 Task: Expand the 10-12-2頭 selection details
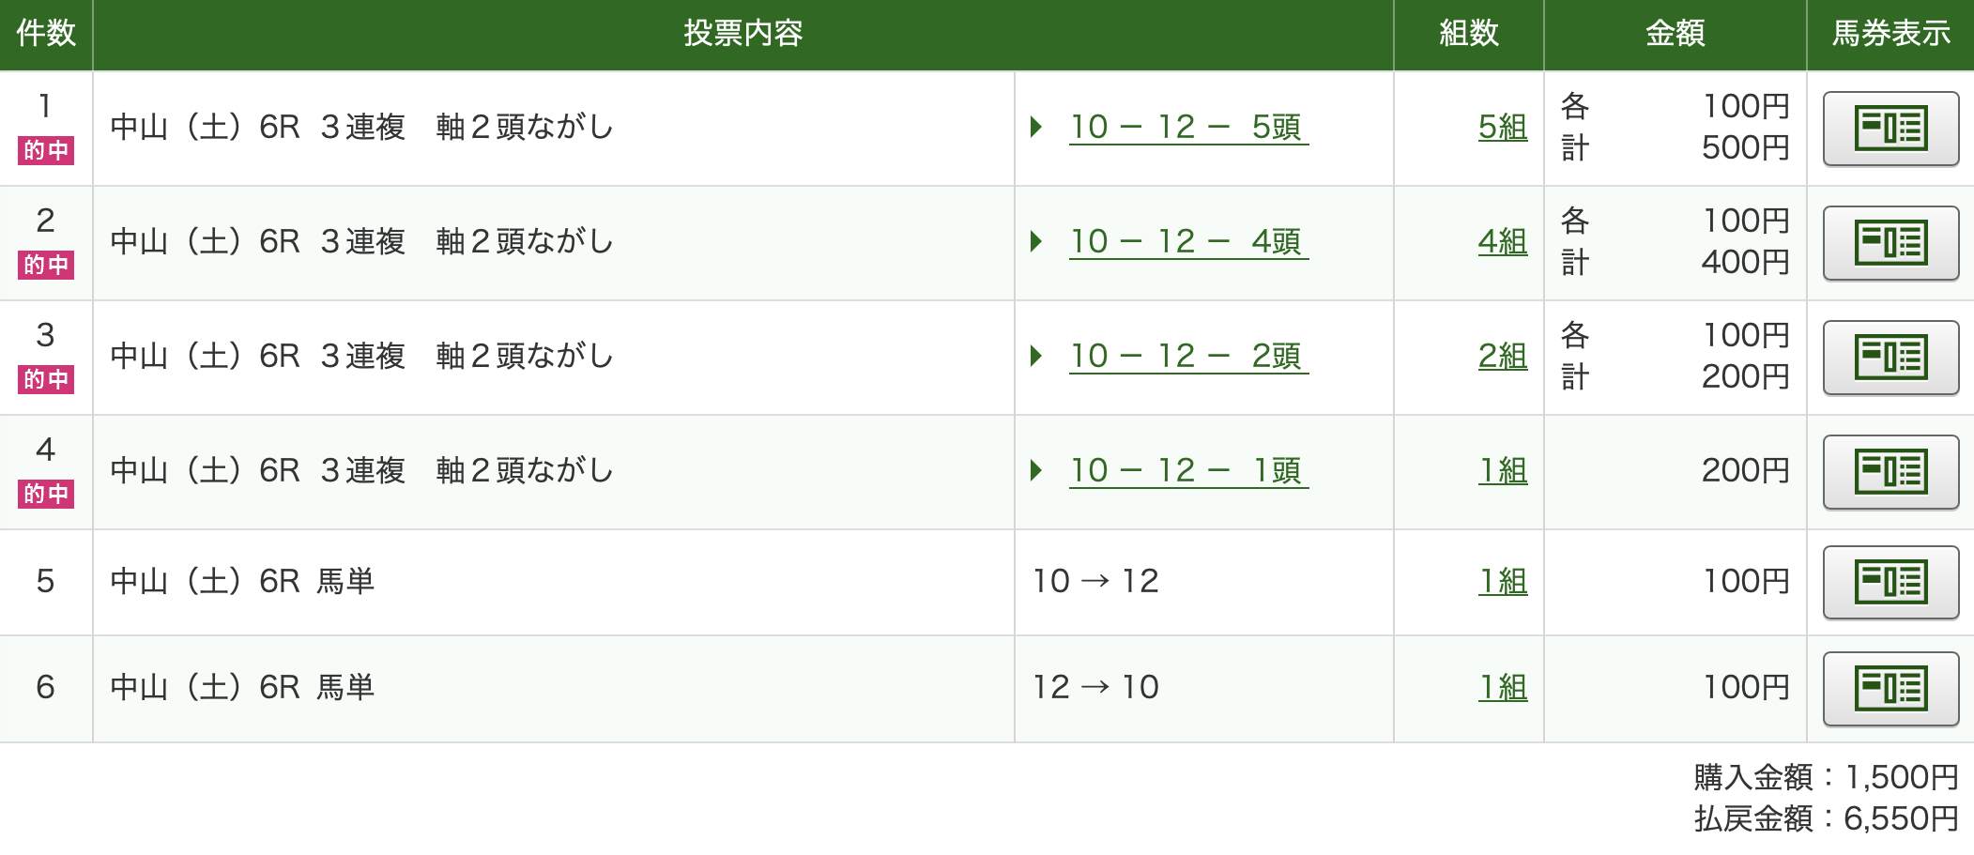(x=1187, y=356)
